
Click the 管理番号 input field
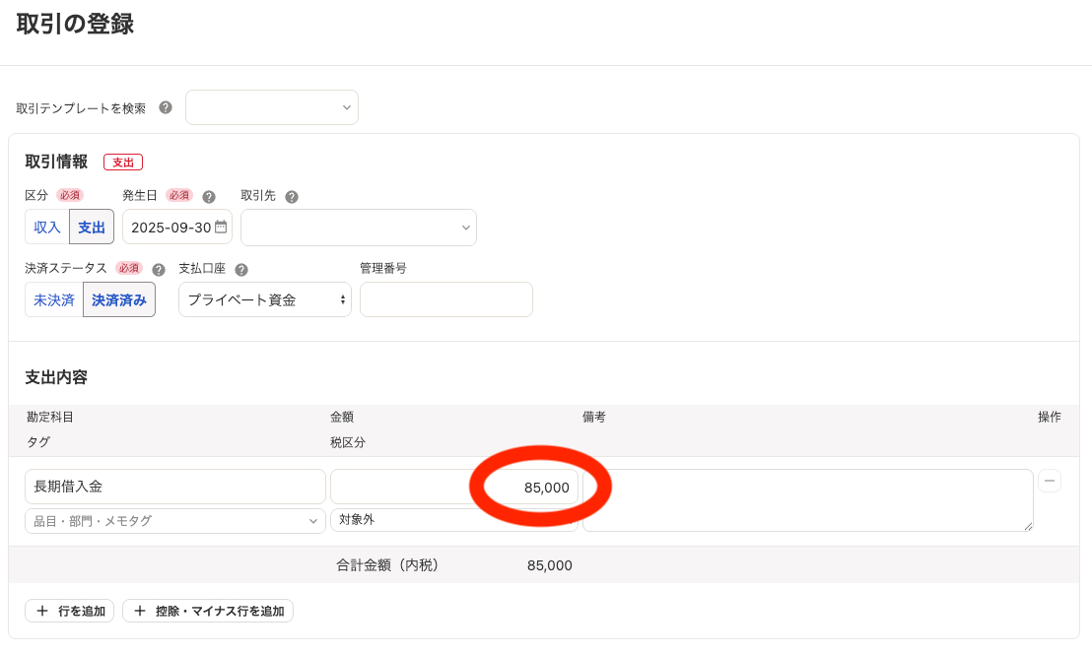446,299
